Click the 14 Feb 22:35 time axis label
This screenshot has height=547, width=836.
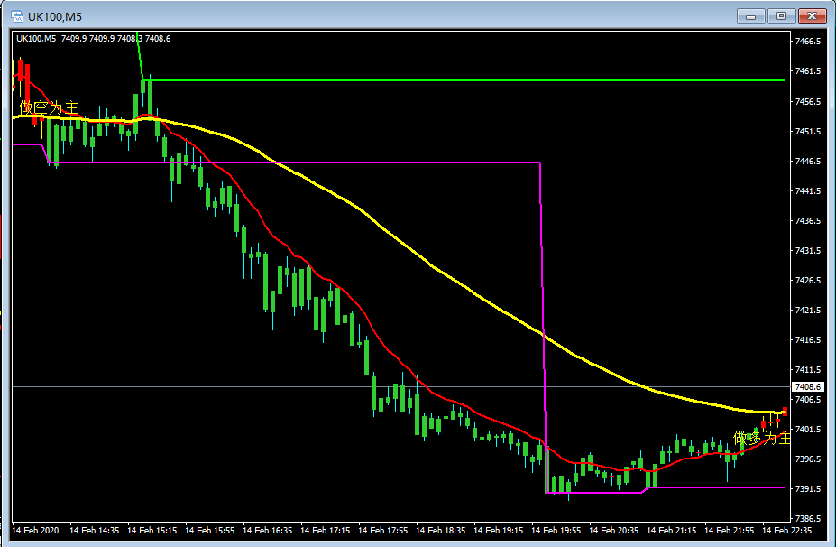[x=785, y=530]
